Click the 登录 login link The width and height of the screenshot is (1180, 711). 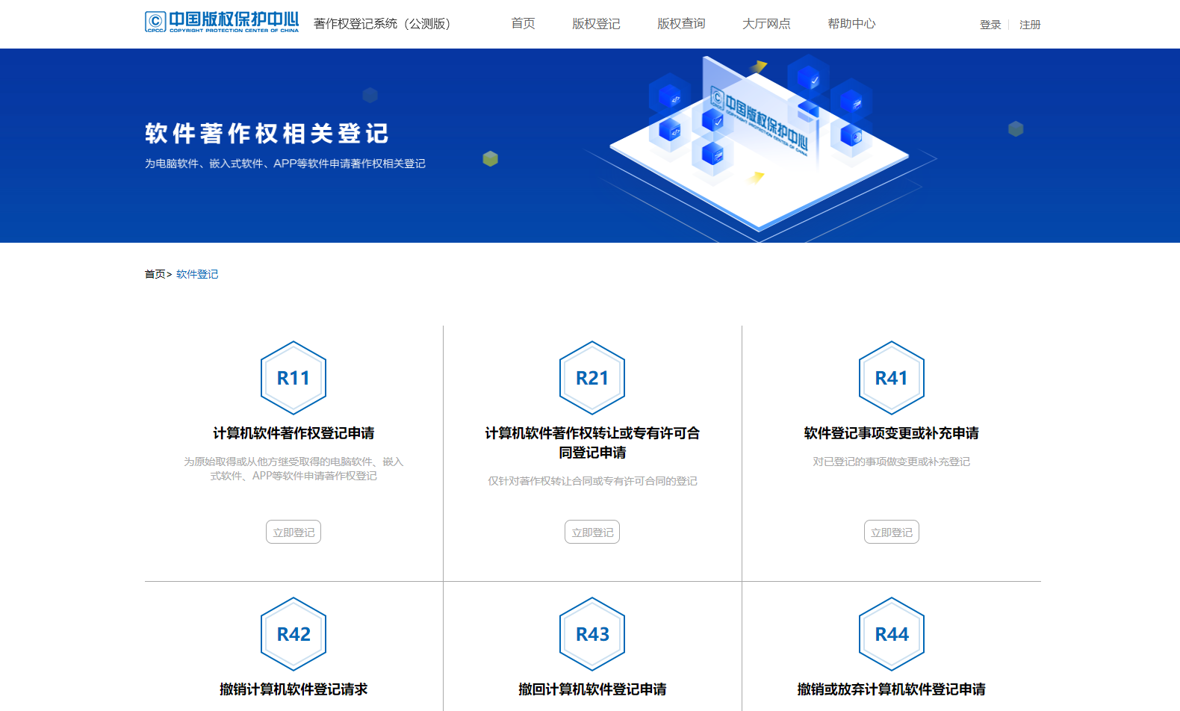coord(990,25)
